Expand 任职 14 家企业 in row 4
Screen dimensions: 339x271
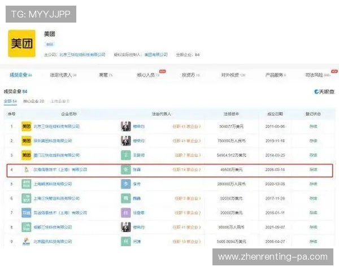pos(186,169)
